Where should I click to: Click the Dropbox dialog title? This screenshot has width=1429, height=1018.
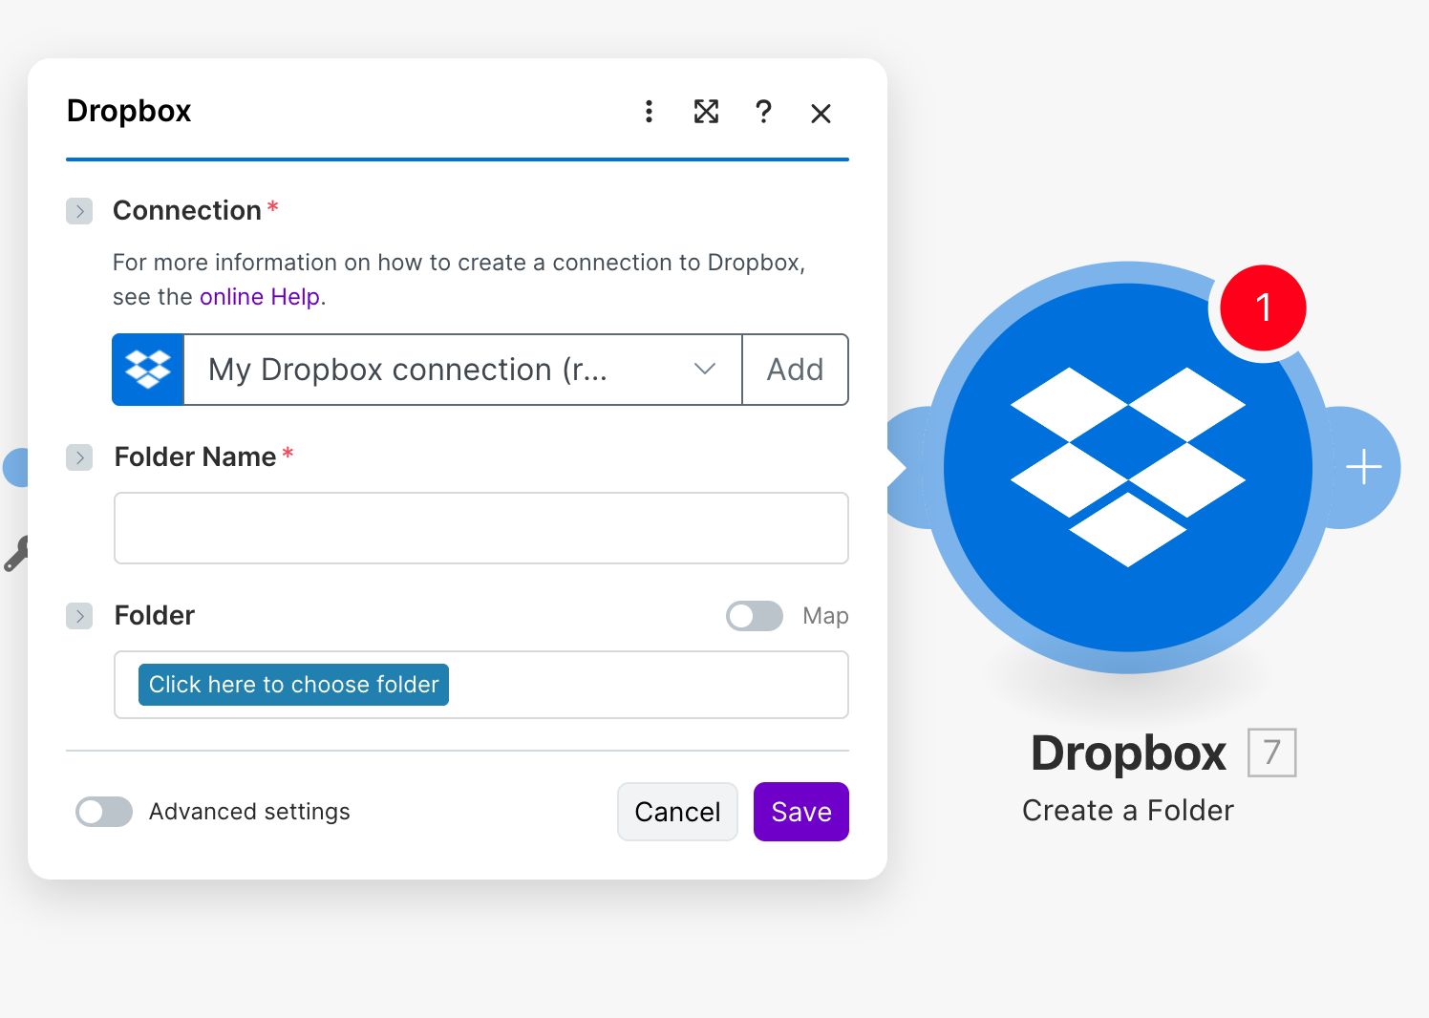(129, 112)
